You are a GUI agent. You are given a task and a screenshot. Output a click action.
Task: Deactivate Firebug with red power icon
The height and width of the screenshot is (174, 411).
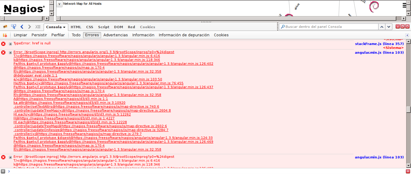coord(407,26)
